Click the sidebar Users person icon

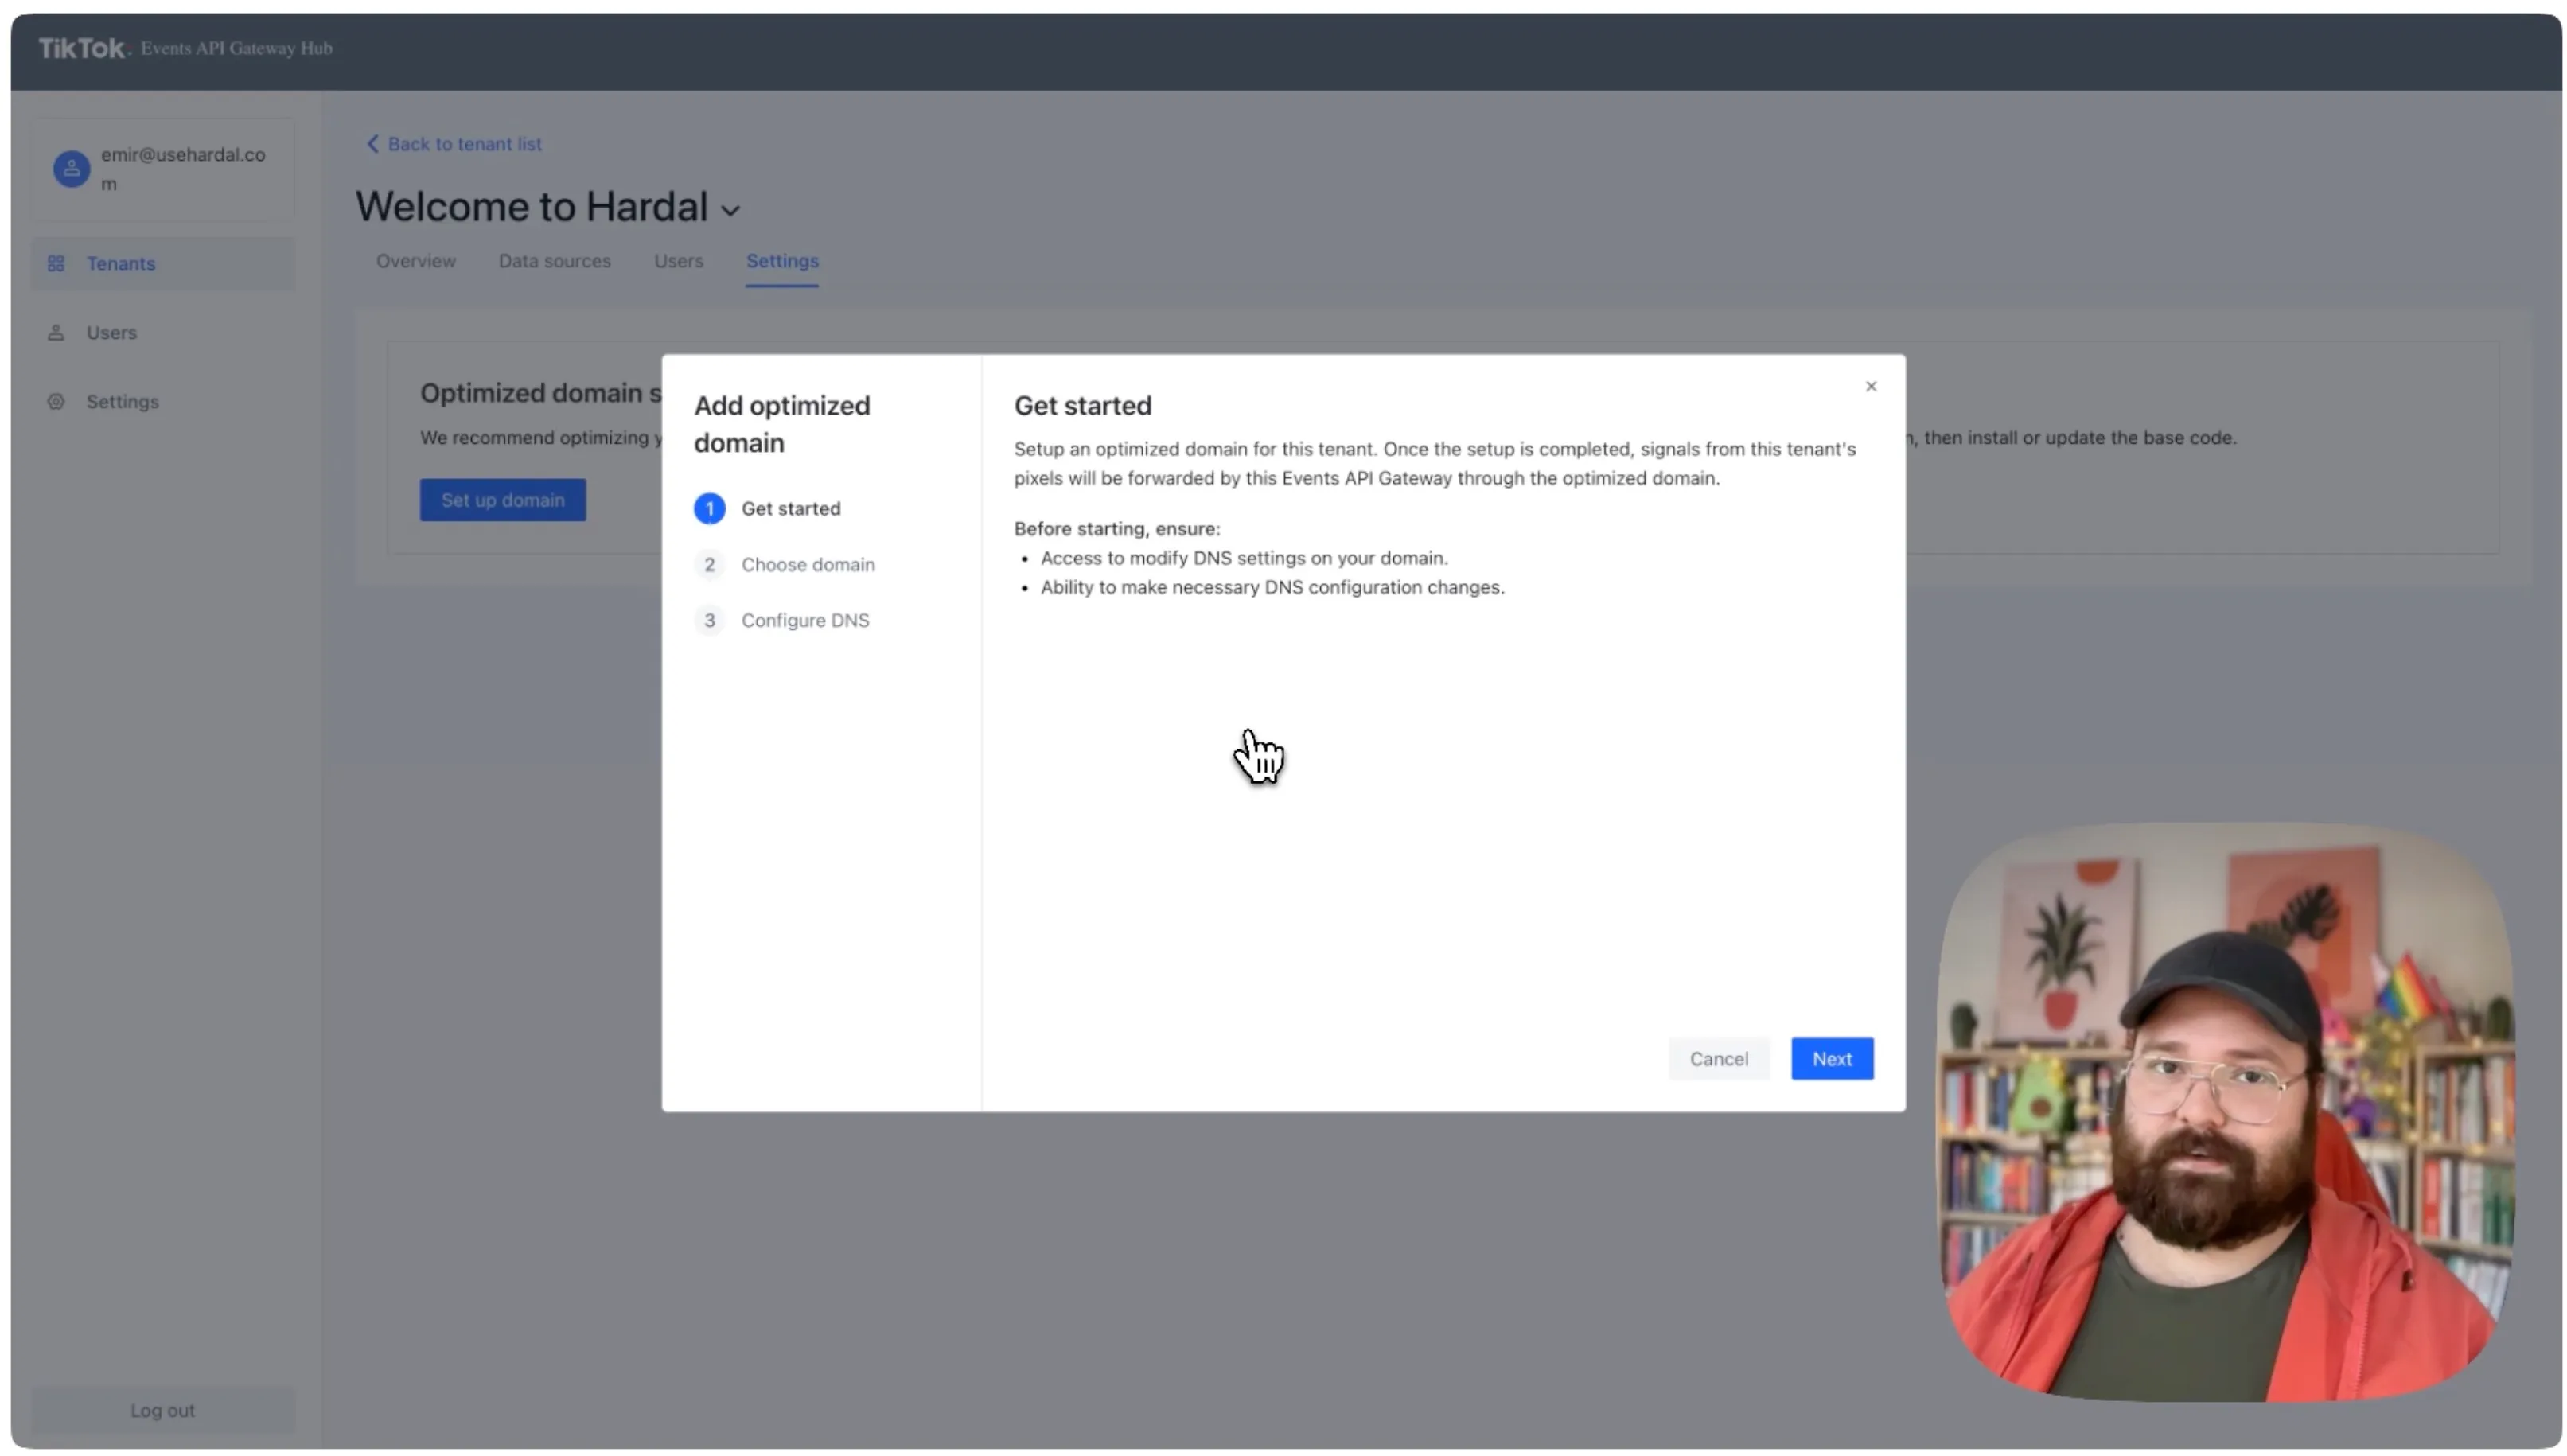[x=56, y=332]
